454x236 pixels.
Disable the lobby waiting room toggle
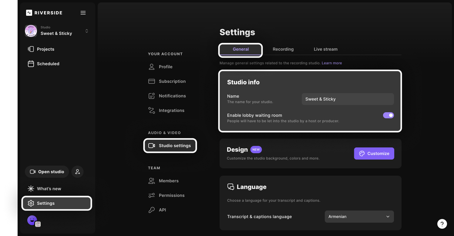388,115
